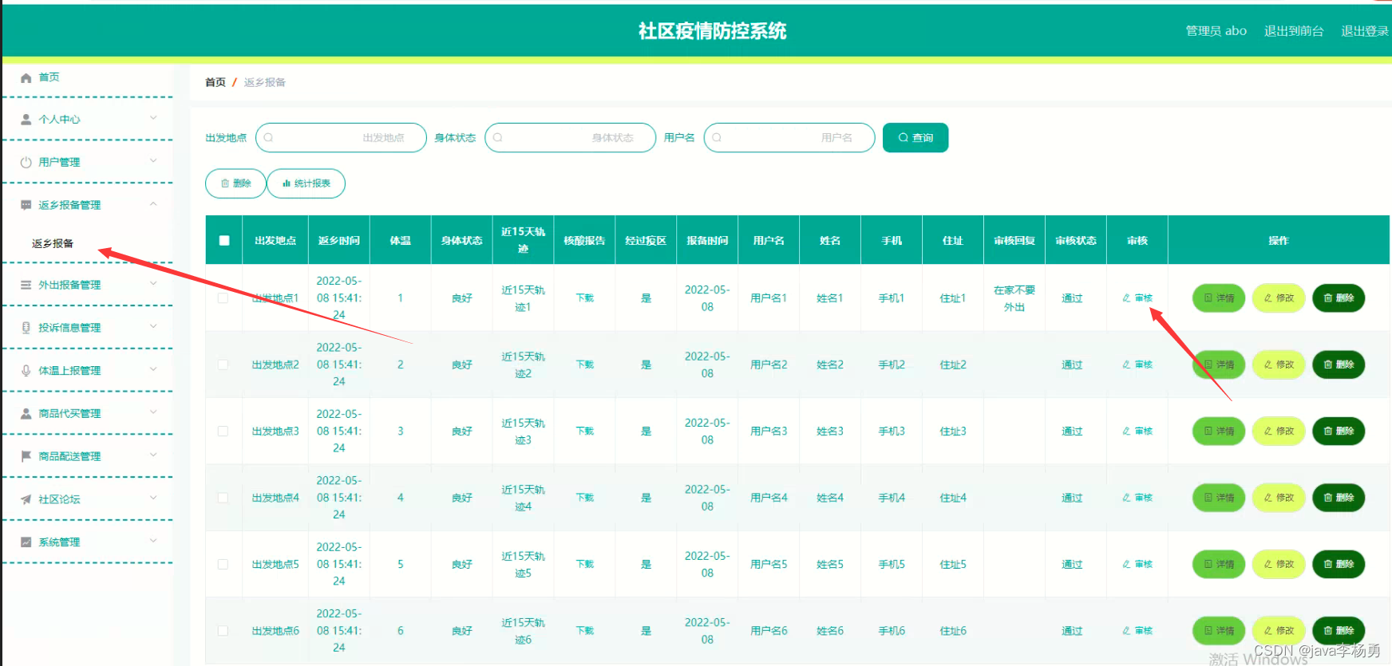This screenshot has height=666, width=1392.
Task: Click 删除 in 出发地点5 row
Action: pyautogui.click(x=1339, y=564)
